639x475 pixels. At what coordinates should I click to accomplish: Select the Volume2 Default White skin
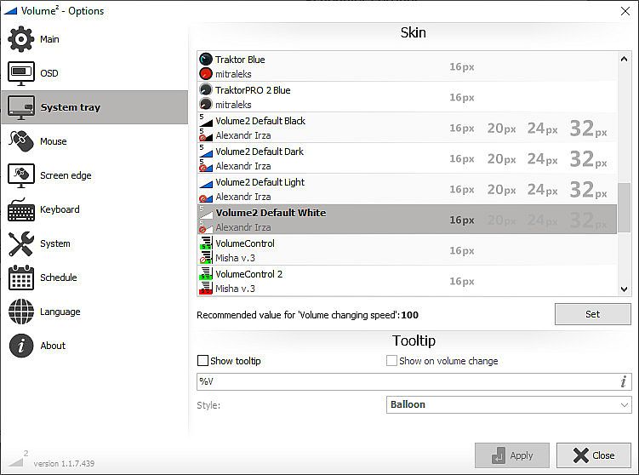pyautogui.click(x=407, y=220)
